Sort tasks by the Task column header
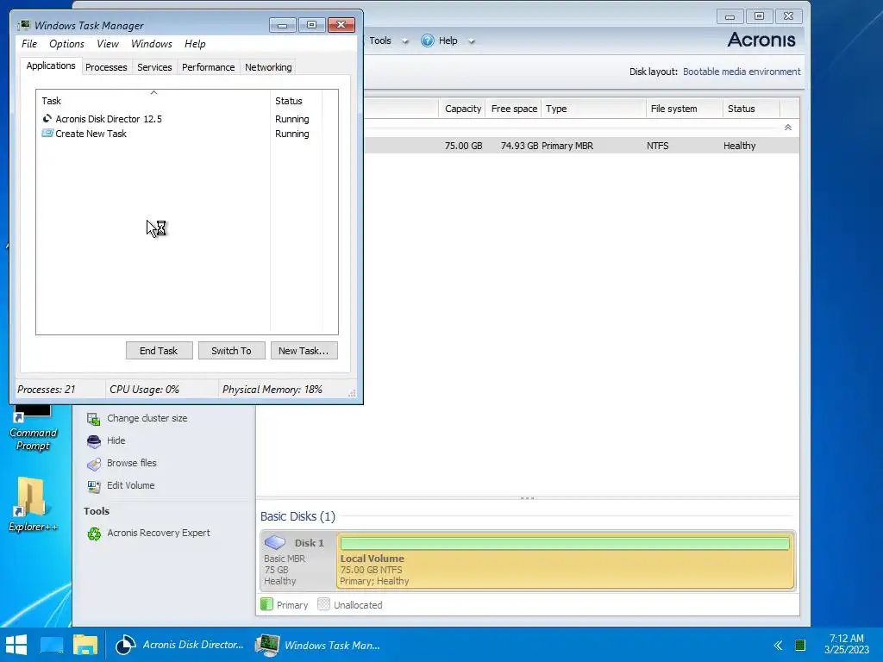The image size is (883, 662). pyautogui.click(x=153, y=101)
